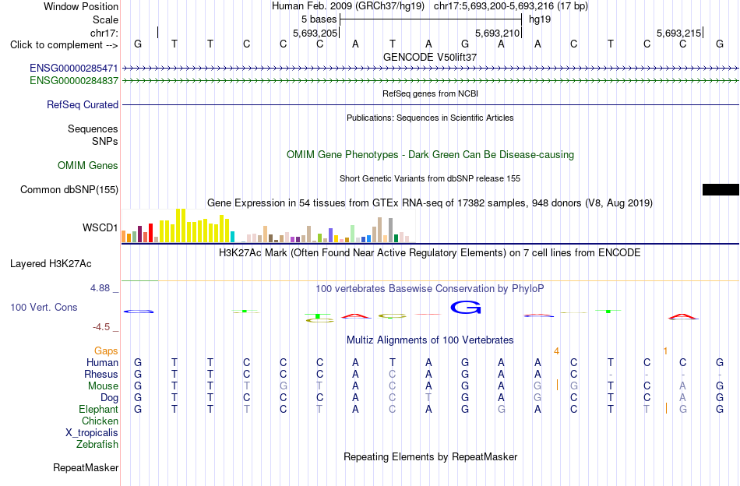This screenshot has width=740, height=486.
Task: Click the orange gap count 1
Action: 665,351
